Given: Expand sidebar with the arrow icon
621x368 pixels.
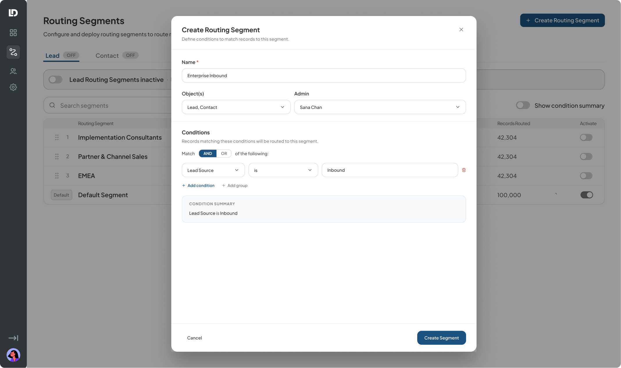Looking at the screenshot, I should [x=13, y=338].
